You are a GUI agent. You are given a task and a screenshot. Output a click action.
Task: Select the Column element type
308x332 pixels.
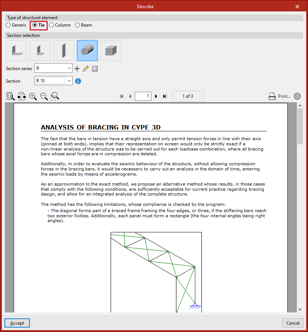(60, 25)
